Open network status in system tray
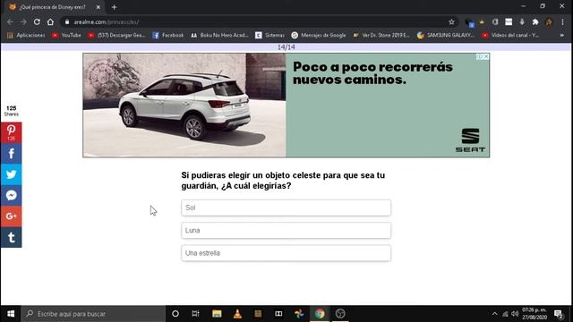This screenshot has height=322, width=573. click(505, 314)
